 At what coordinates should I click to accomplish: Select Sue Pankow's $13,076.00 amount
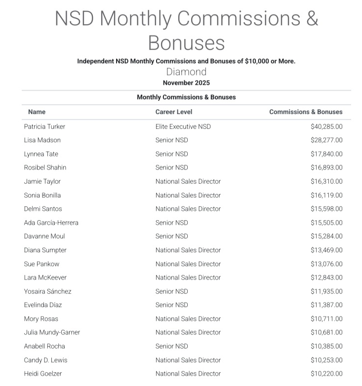point(326,264)
